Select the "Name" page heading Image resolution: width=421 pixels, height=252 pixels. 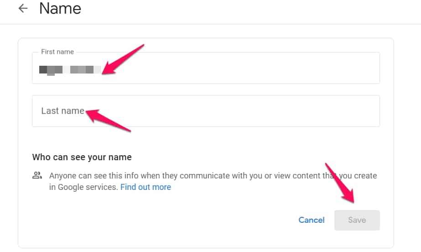click(60, 8)
